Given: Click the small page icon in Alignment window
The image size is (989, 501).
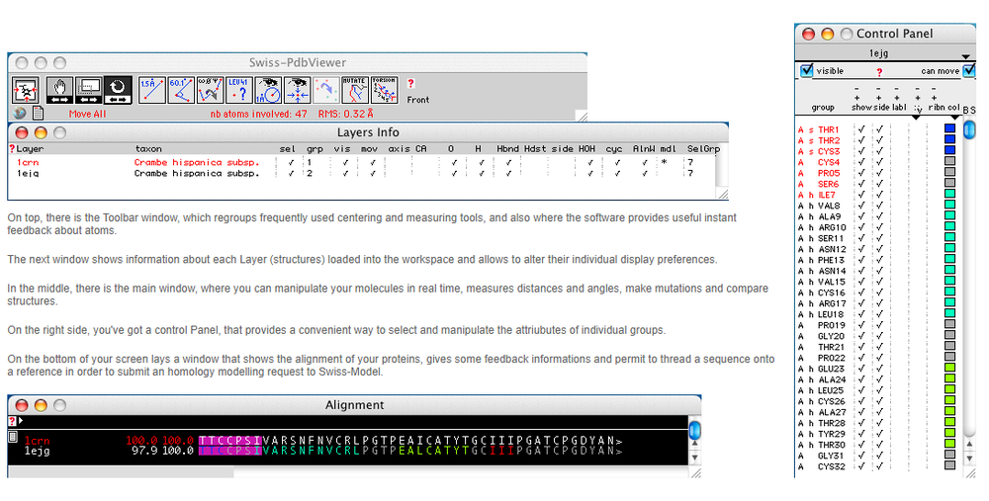Looking at the screenshot, I should [13, 436].
